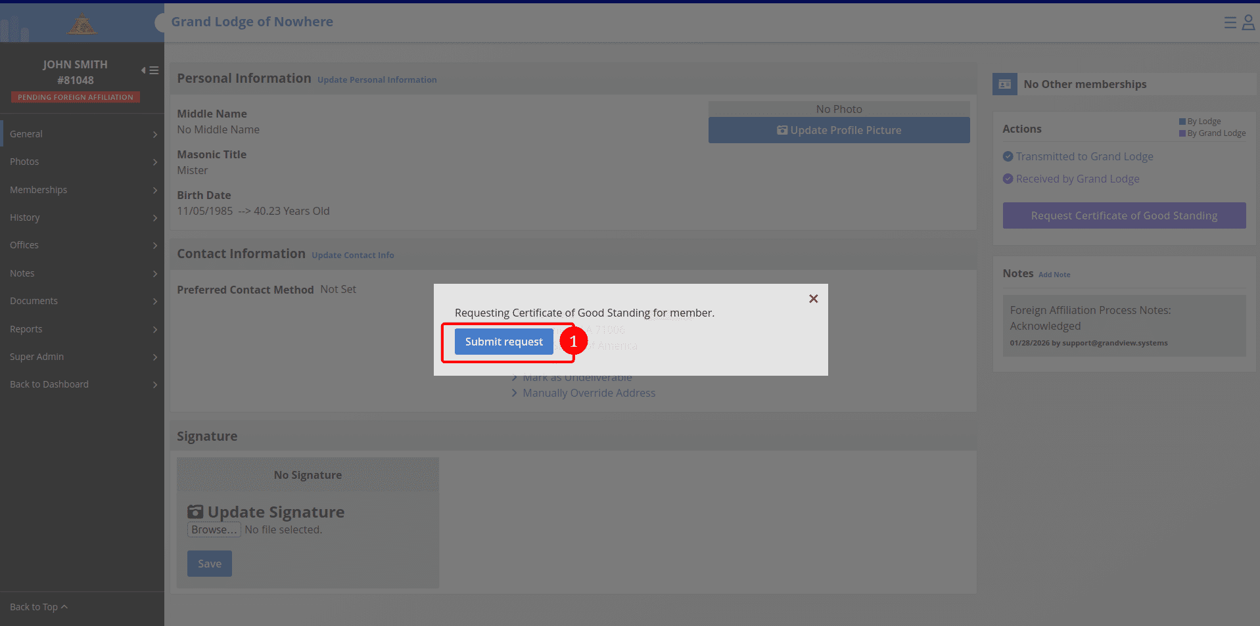Click the Preferred Contact Method Not Set value

[338, 289]
